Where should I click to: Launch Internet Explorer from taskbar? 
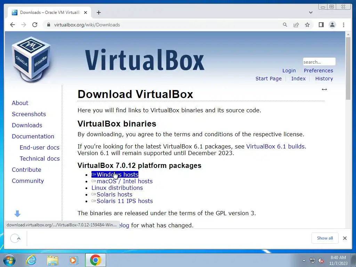pyautogui.click(x=31, y=260)
